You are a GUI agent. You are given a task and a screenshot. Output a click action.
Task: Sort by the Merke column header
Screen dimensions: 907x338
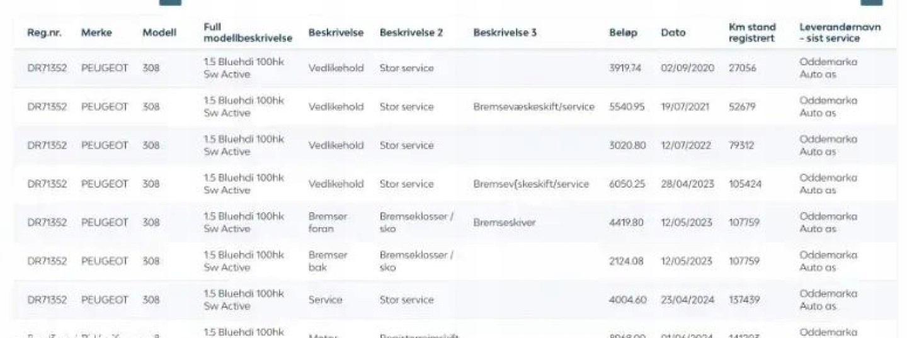click(x=96, y=33)
